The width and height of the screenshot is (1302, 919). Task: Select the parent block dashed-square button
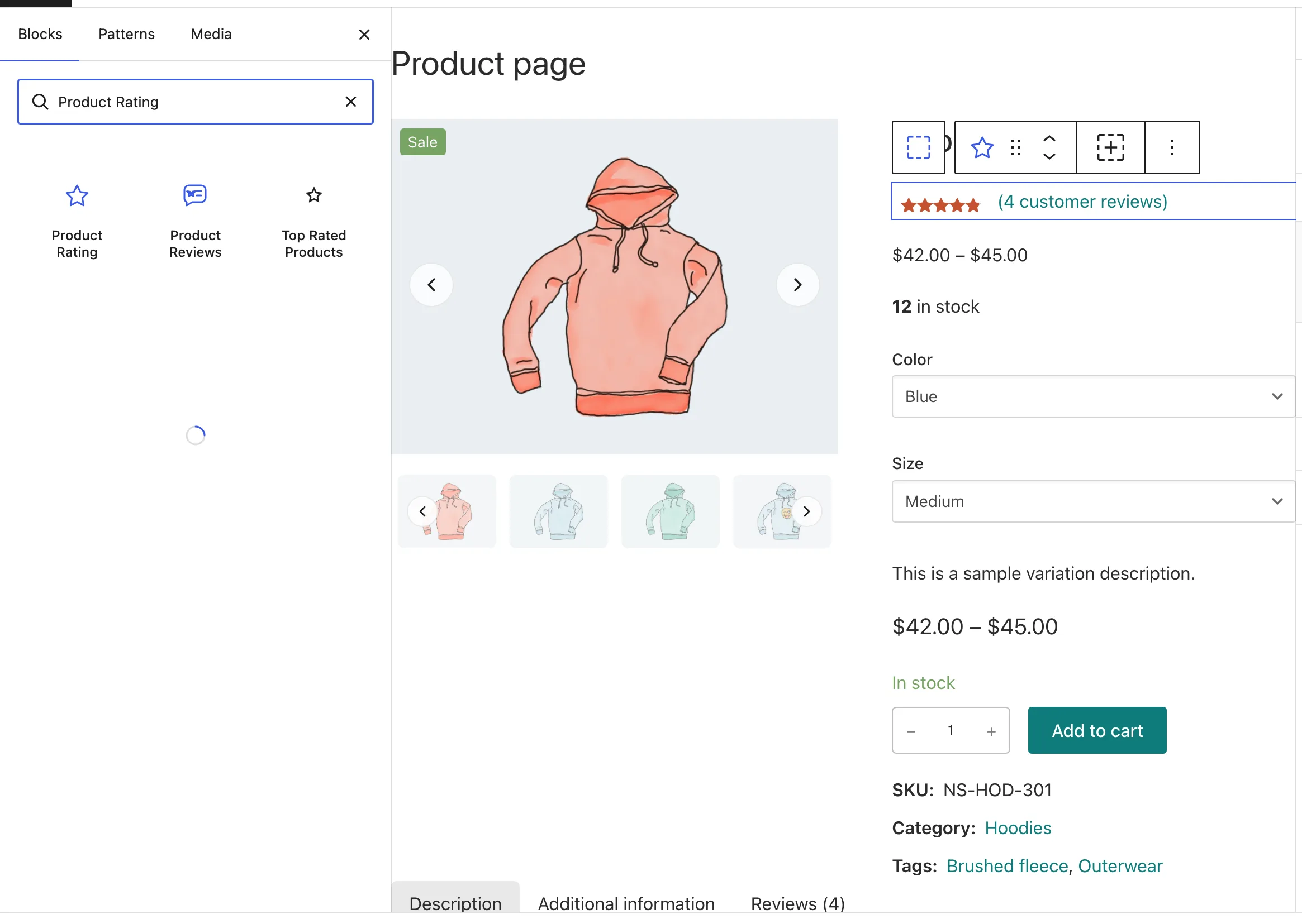(x=918, y=147)
